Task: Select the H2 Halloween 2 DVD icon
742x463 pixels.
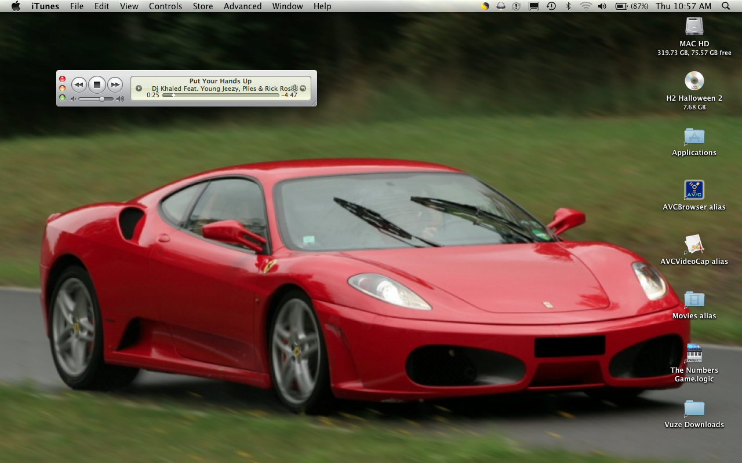Action: [694, 80]
